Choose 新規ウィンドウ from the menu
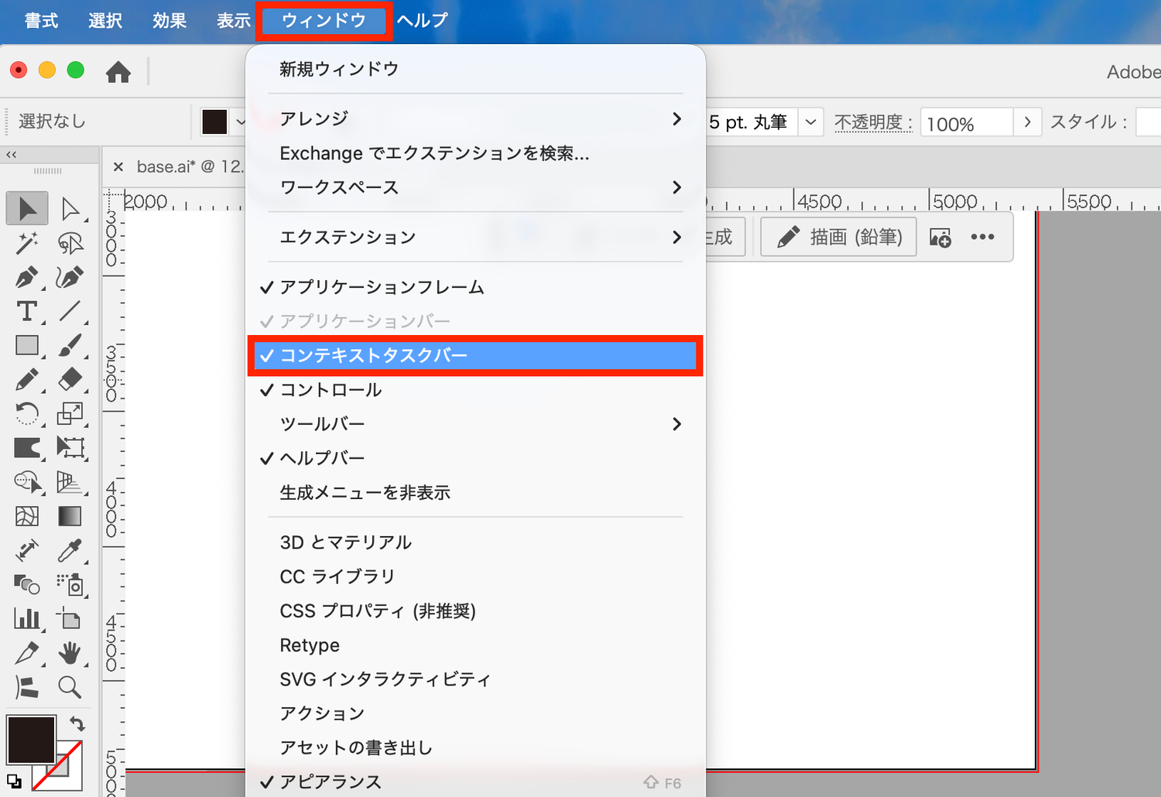The width and height of the screenshot is (1161, 797). (x=475, y=69)
